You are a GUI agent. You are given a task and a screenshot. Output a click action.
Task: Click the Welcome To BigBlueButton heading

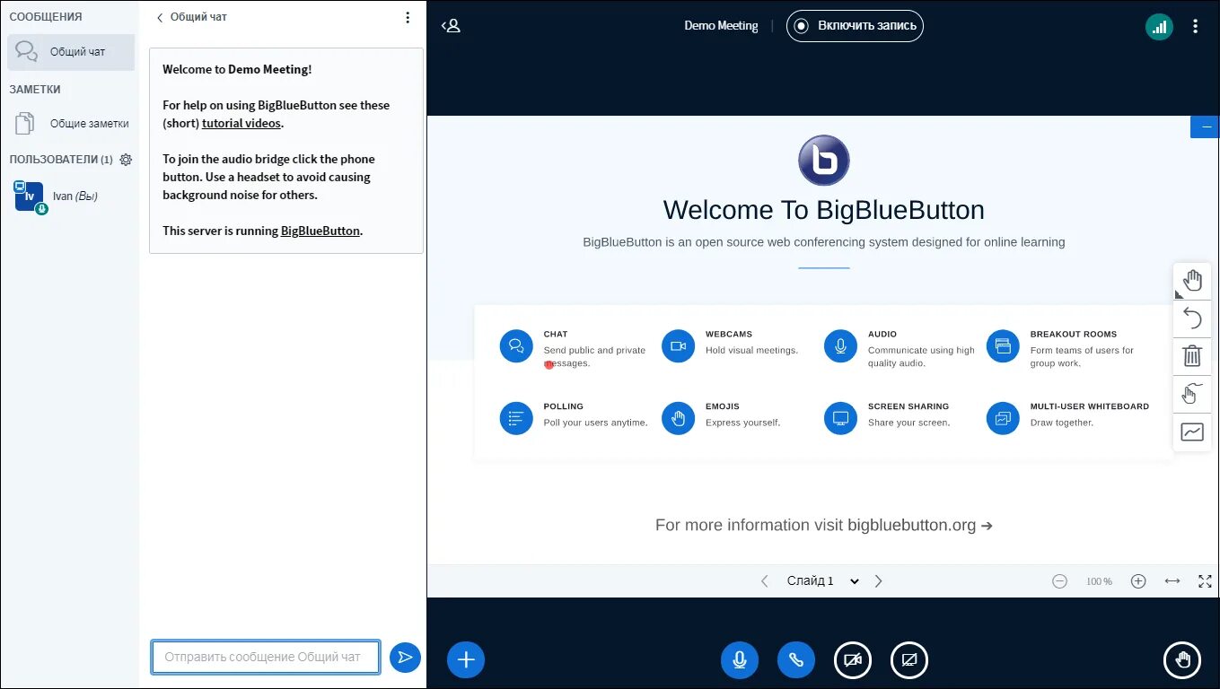(x=824, y=210)
